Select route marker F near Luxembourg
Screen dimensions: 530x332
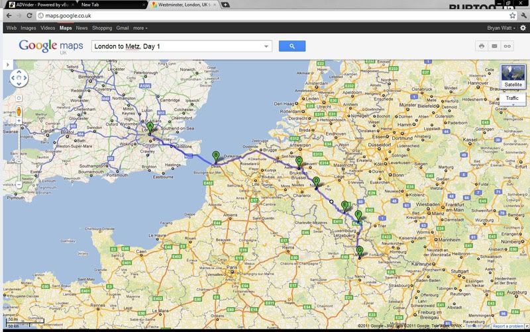pos(358,216)
